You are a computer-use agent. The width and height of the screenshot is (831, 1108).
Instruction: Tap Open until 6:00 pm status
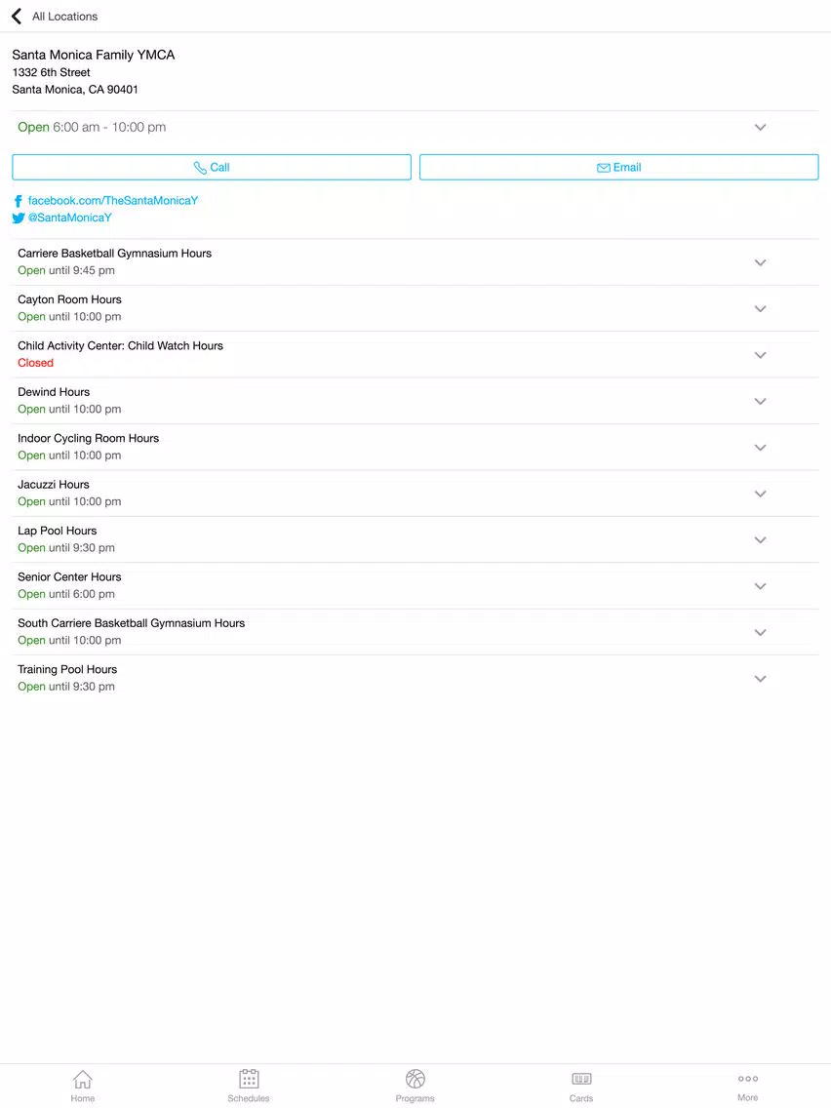coord(66,594)
